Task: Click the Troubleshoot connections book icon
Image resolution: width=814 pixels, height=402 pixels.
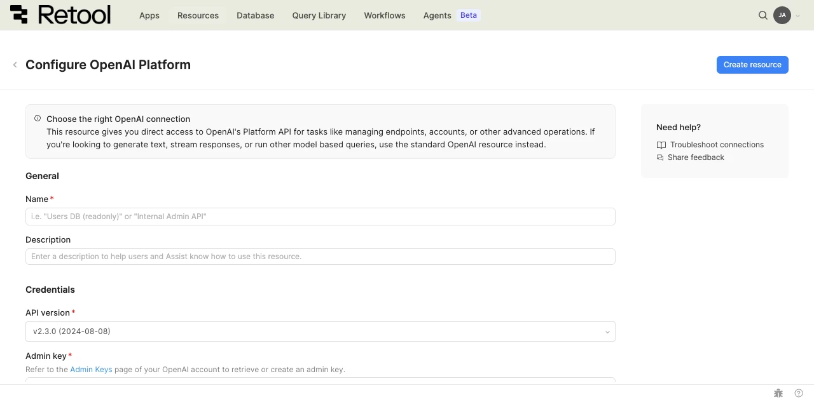Action: coord(661,145)
